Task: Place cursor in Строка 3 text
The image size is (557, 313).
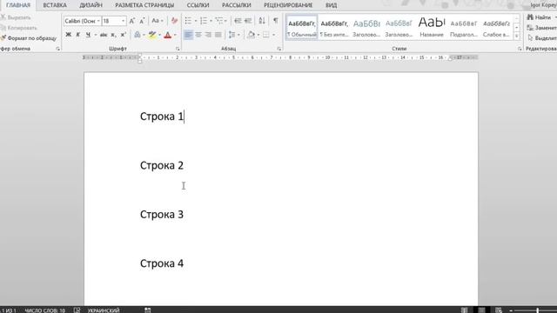Action: click(x=162, y=215)
